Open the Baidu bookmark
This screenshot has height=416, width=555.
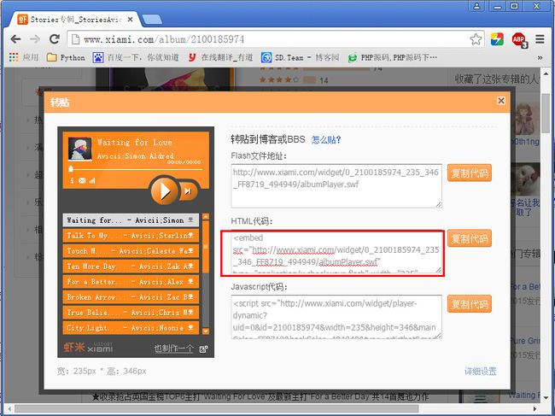[136, 57]
